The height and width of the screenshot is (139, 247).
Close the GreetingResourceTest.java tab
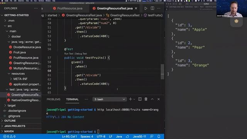tap(136, 8)
